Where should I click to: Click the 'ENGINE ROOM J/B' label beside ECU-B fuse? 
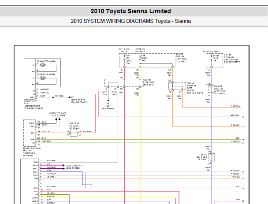click(x=232, y=58)
